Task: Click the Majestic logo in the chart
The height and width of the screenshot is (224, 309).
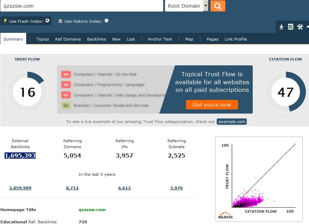Action: 225,216
